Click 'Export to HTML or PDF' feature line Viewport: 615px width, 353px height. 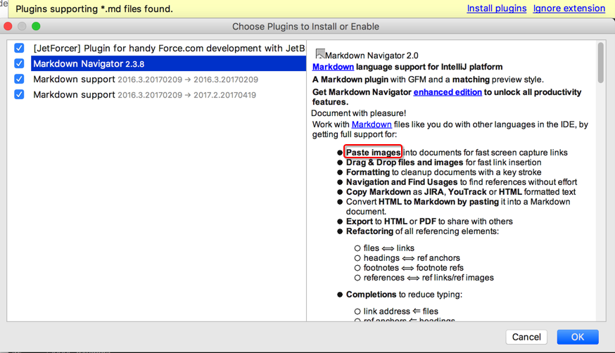coord(429,222)
